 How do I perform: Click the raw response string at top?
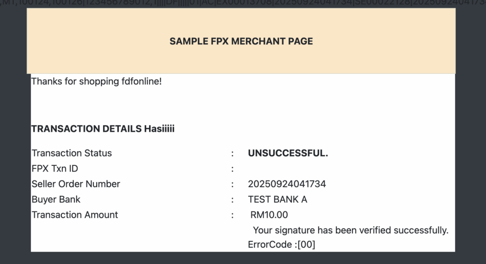[x=243, y=4]
